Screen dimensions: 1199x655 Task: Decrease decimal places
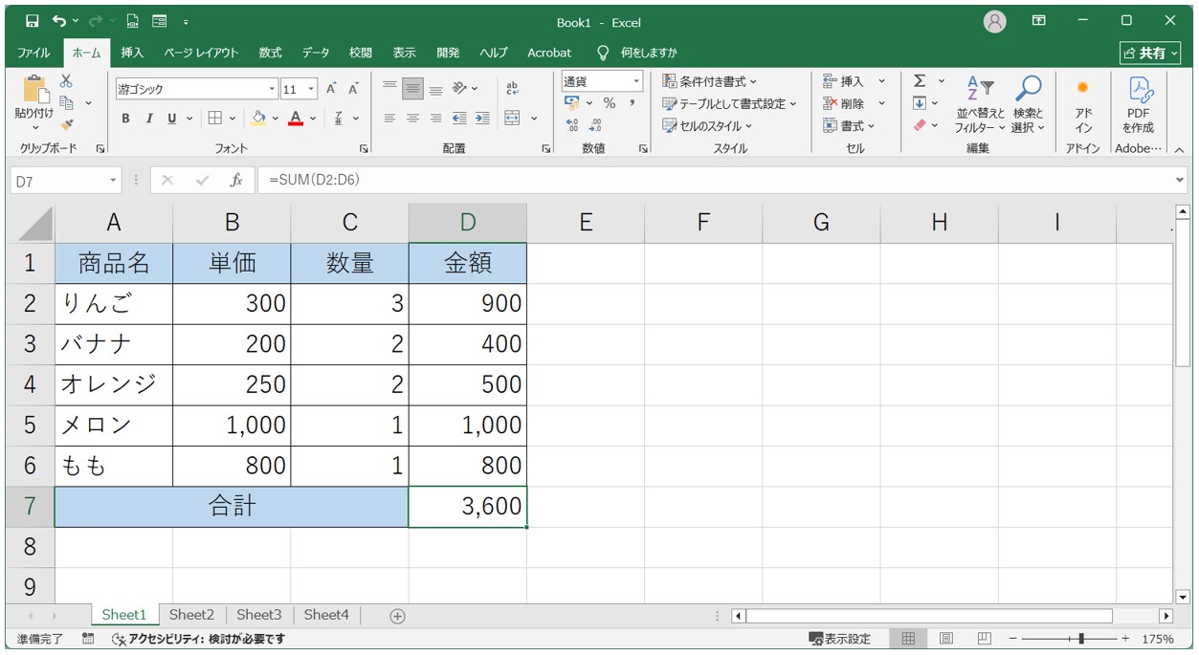click(x=595, y=125)
